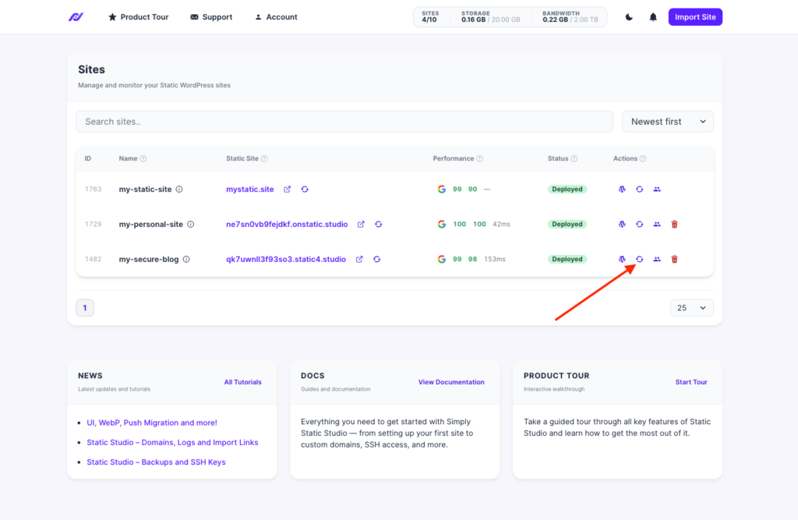Open the 25 per page dropdown
The image size is (798, 520).
[x=692, y=308]
